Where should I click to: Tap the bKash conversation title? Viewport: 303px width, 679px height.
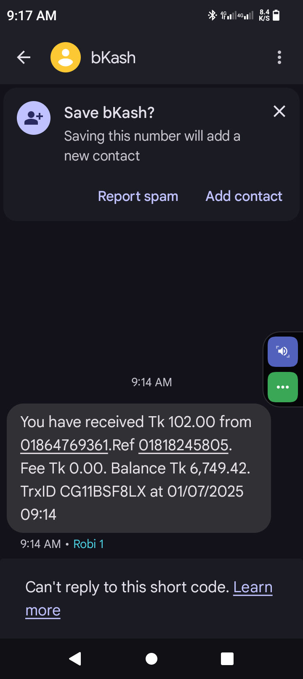pyautogui.click(x=113, y=58)
